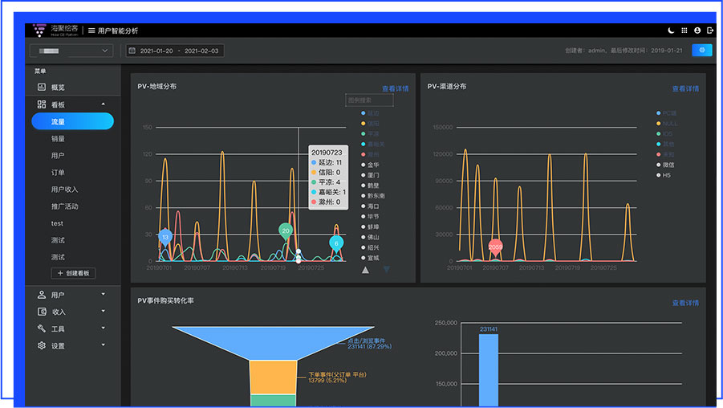Screen dimensions: 723x408
Task: Open the apps grid icon in header
Action: point(684,31)
